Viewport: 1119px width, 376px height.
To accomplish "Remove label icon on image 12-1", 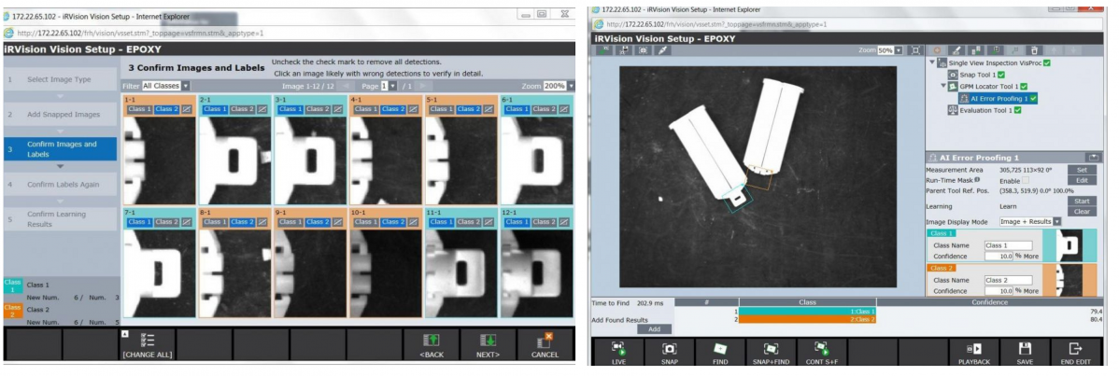I will [564, 222].
